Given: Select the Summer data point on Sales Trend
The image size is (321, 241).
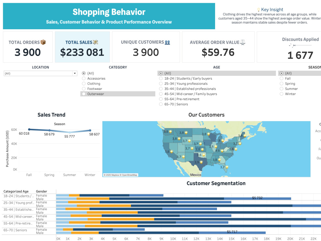Looking at the screenshot, I should tap(70, 132).
